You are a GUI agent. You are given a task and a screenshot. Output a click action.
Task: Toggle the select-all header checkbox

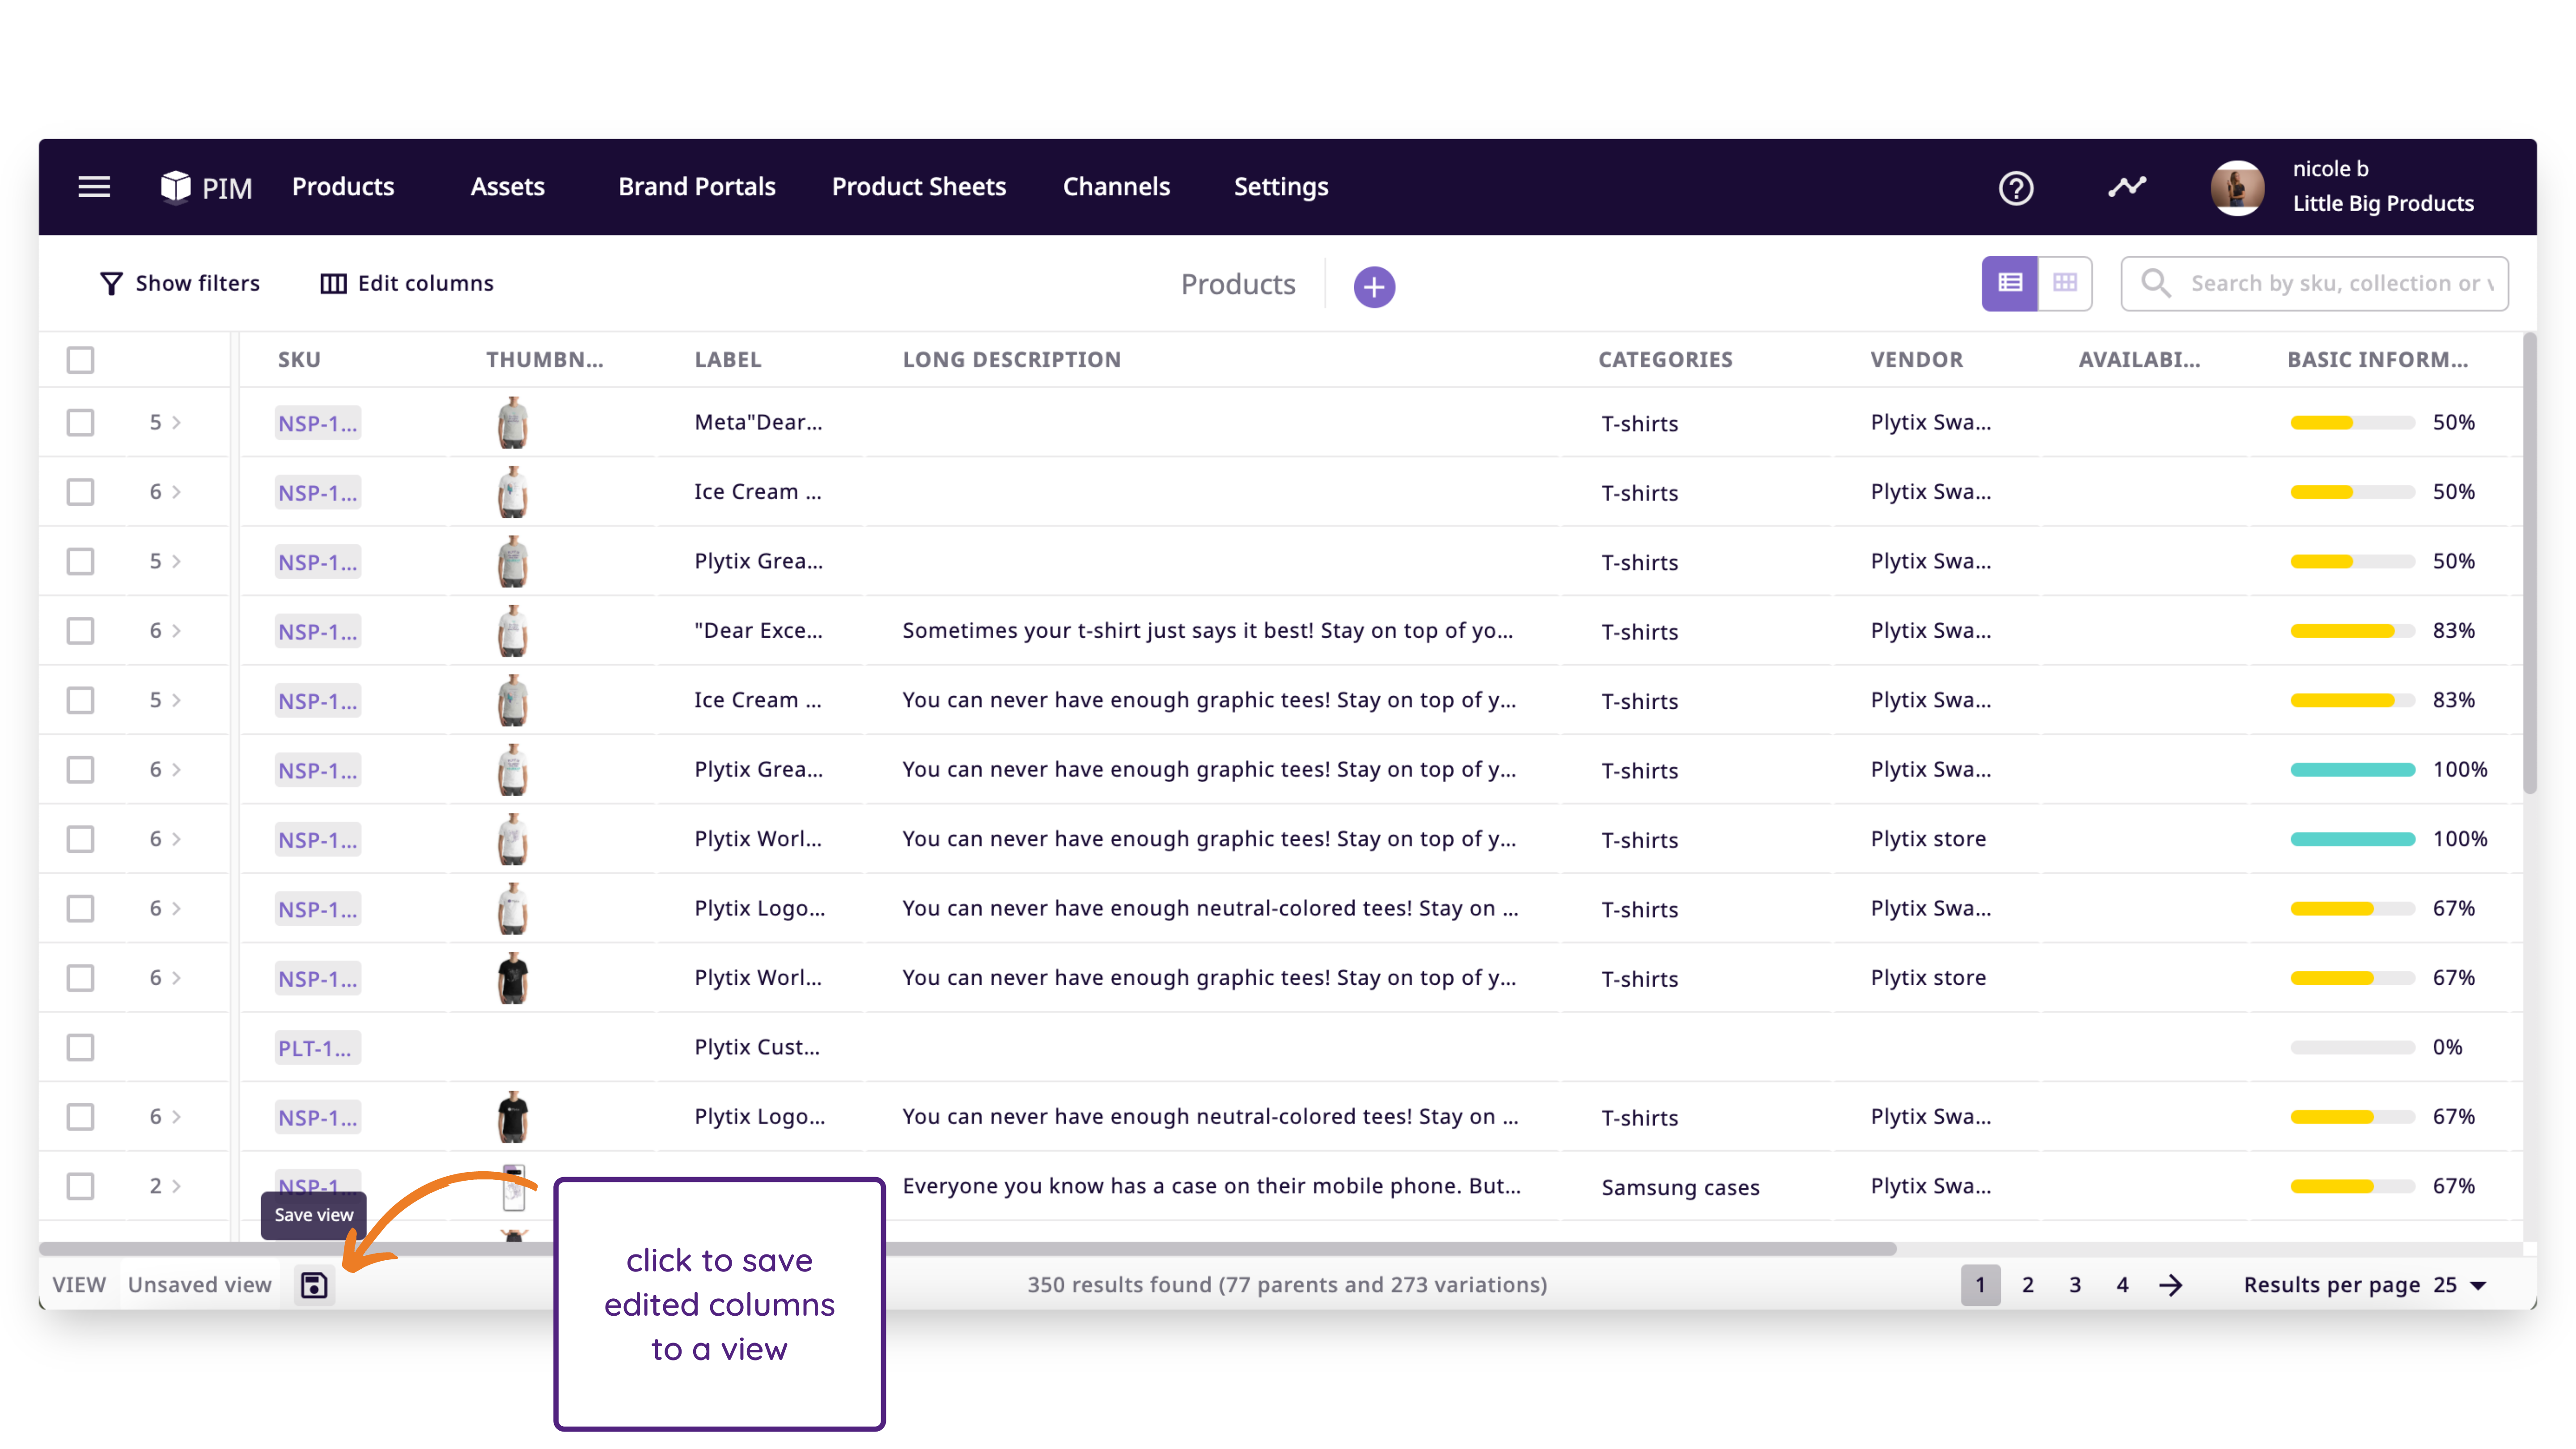[80, 360]
